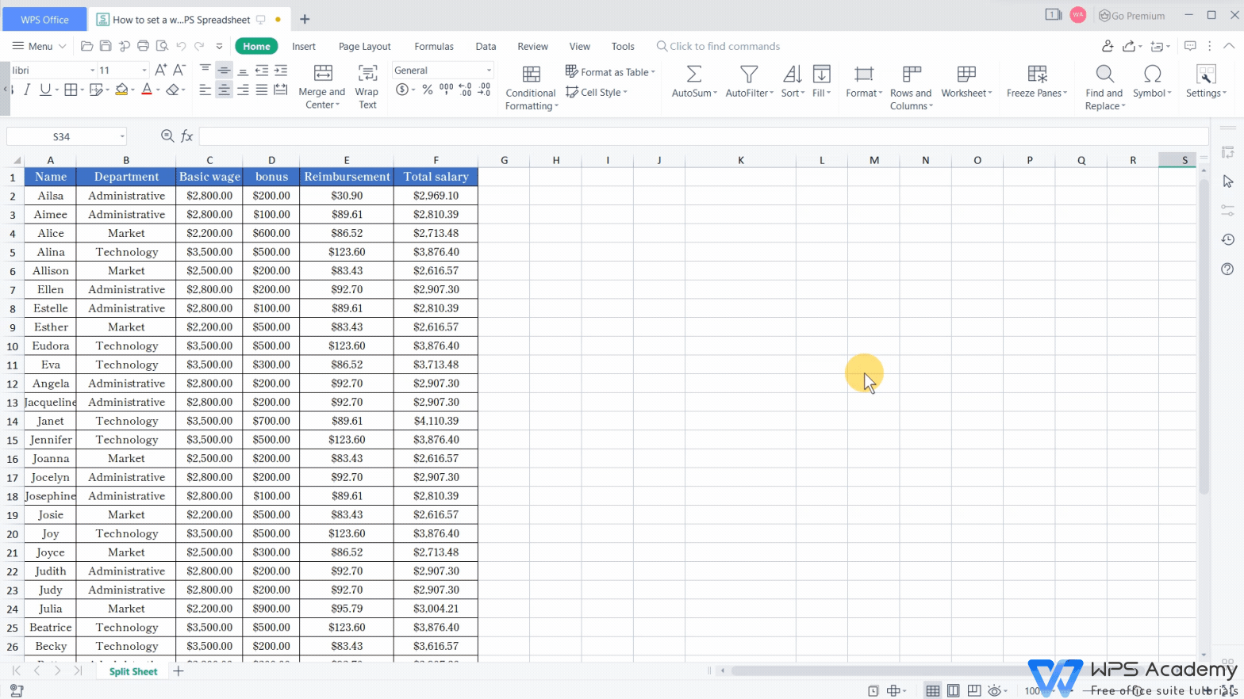The height and width of the screenshot is (699, 1244).
Task: Click Freeze Panes icon
Action: 1037,74
